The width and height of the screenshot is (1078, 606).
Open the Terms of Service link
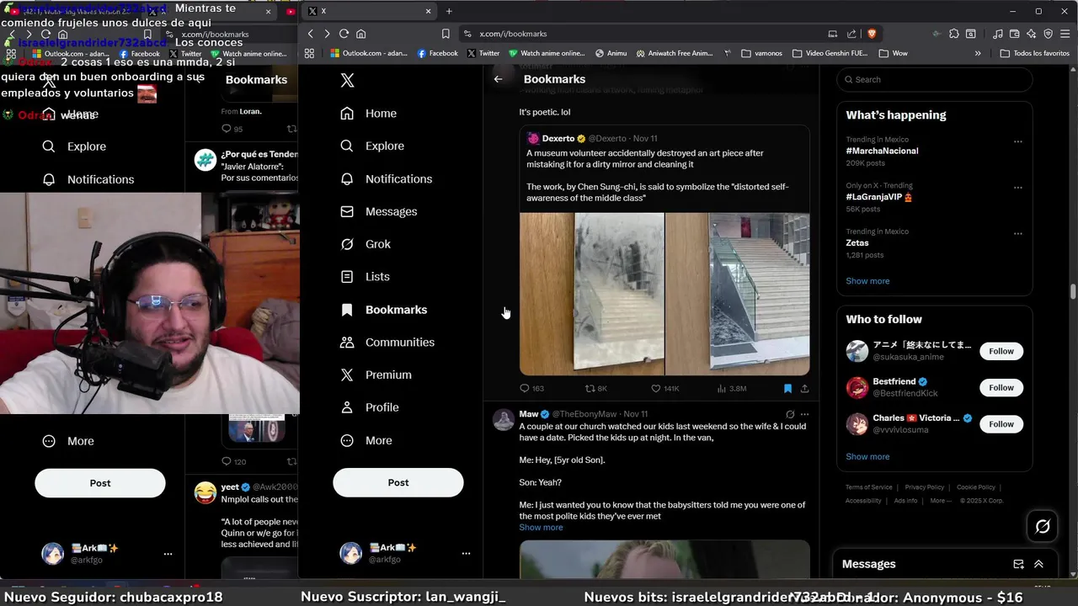[x=868, y=487]
